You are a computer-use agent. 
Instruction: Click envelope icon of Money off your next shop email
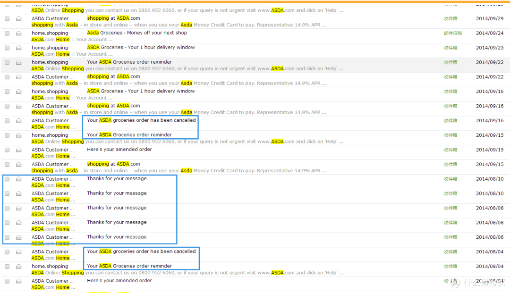tap(19, 33)
